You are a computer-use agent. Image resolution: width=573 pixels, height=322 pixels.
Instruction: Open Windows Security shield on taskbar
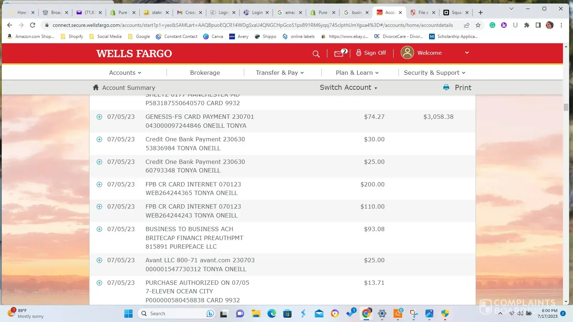445,314
